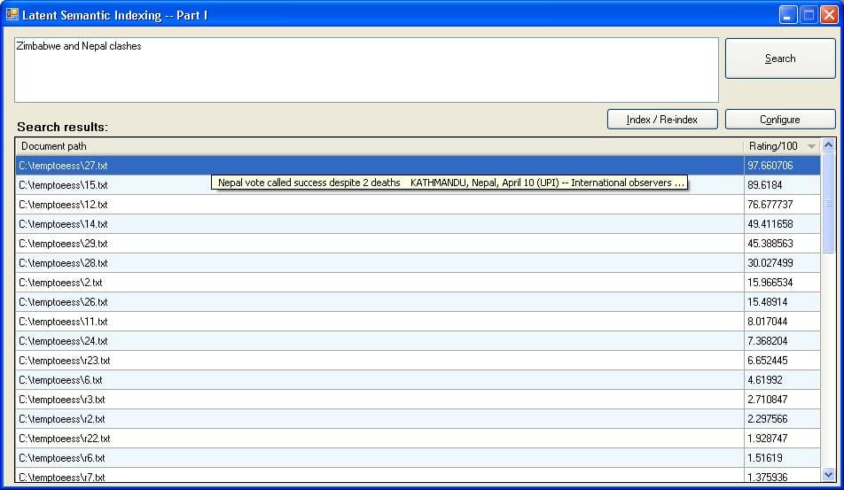This screenshot has height=490, width=844.
Task: Click the application icon in the title bar
Action: pyautogui.click(x=12, y=14)
